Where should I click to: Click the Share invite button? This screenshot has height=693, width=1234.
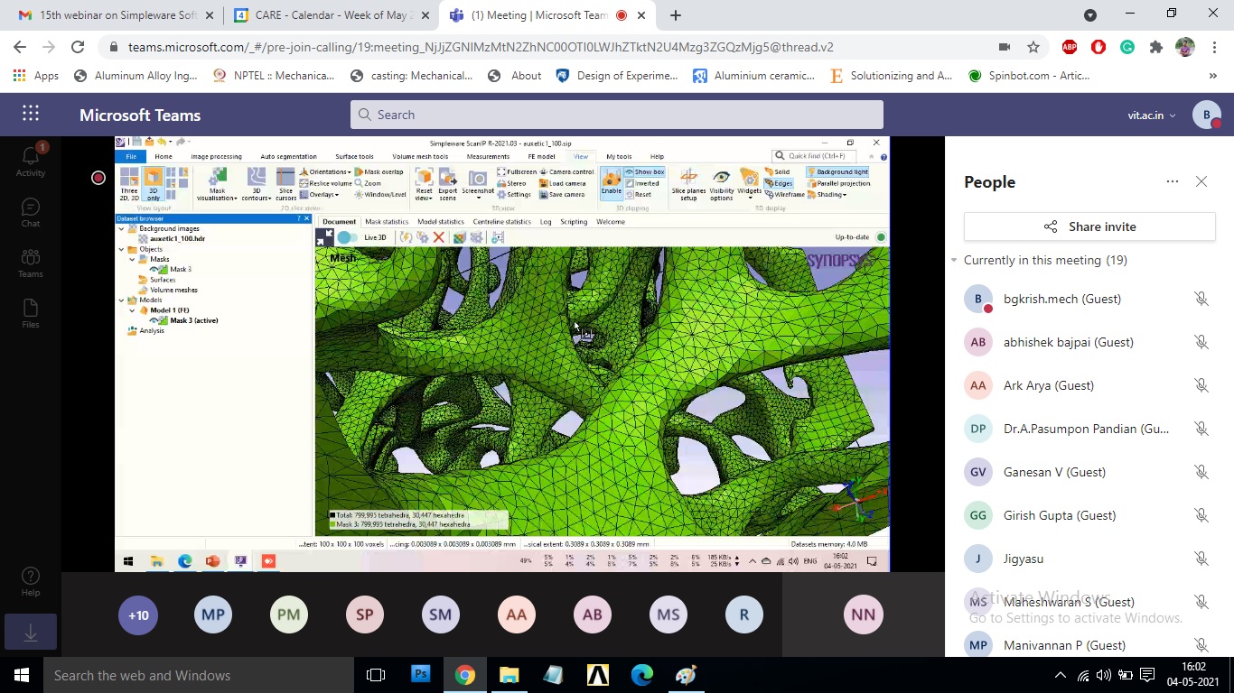pos(1089,226)
